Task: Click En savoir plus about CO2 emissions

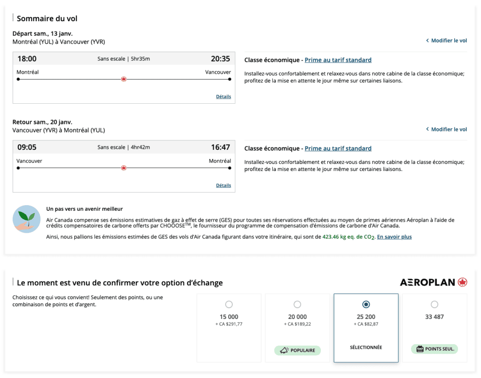Action: click(394, 237)
